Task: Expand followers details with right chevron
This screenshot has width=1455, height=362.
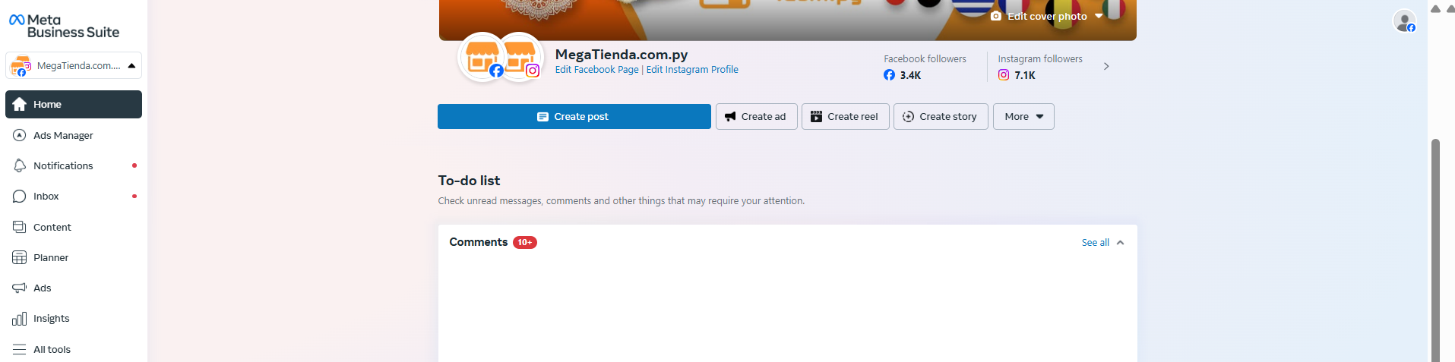Action: pyautogui.click(x=1106, y=66)
